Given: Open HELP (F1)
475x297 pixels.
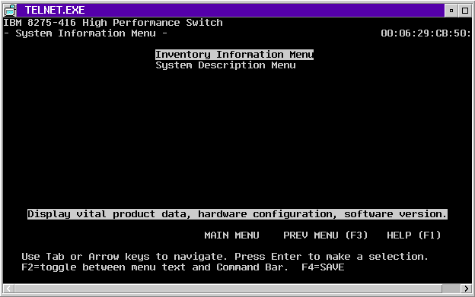Looking at the screenshot, I should pyautogui.click(x=414, y=235).
